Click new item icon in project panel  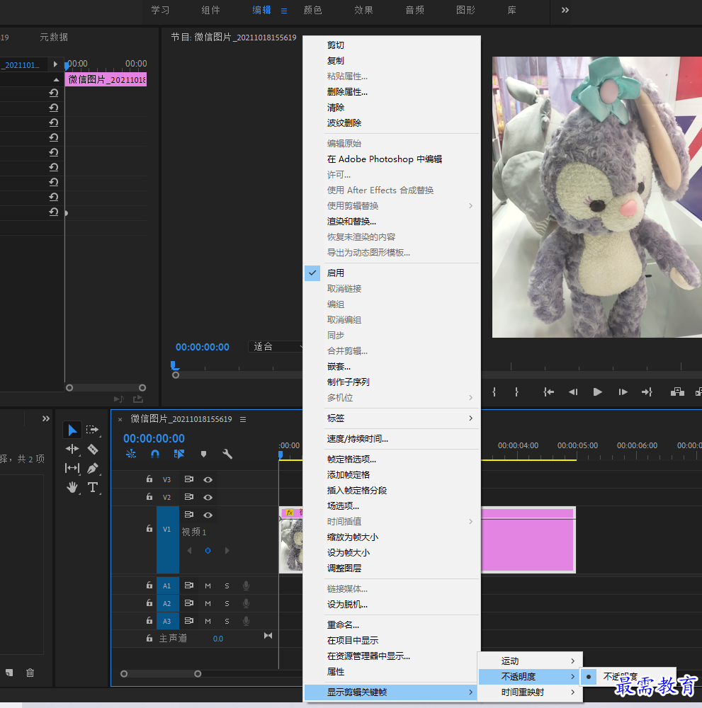pos(9,673)
